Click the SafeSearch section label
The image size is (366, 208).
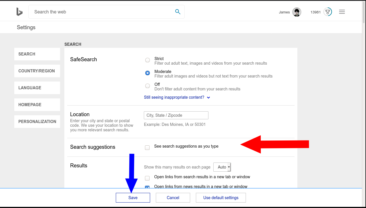83,60
